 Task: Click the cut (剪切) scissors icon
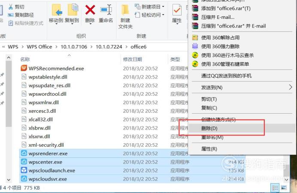pyautogui.click(x=11, y=7)
